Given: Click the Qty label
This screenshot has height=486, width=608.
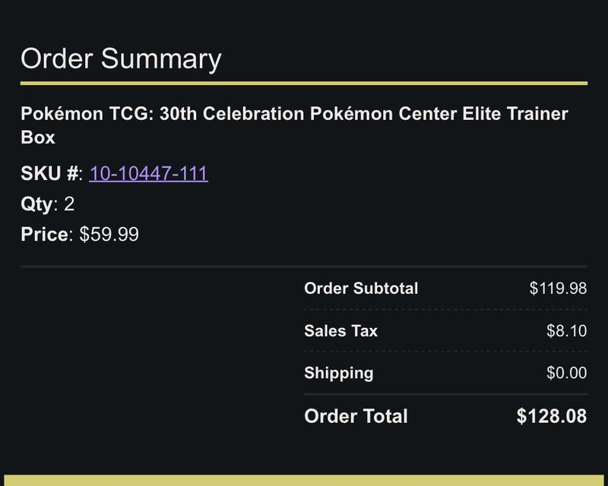Looking at the screenshot, I should [x=36, y=204].
